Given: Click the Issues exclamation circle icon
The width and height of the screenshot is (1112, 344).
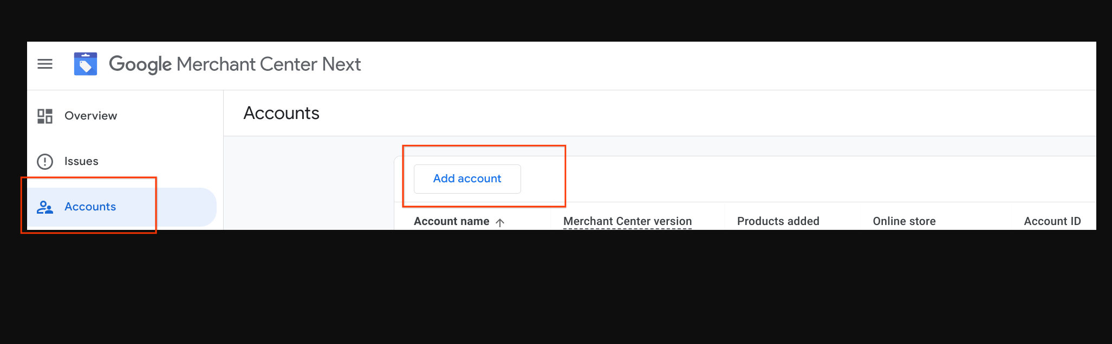Looking at the screenshot, I should (x=45, y=161).
